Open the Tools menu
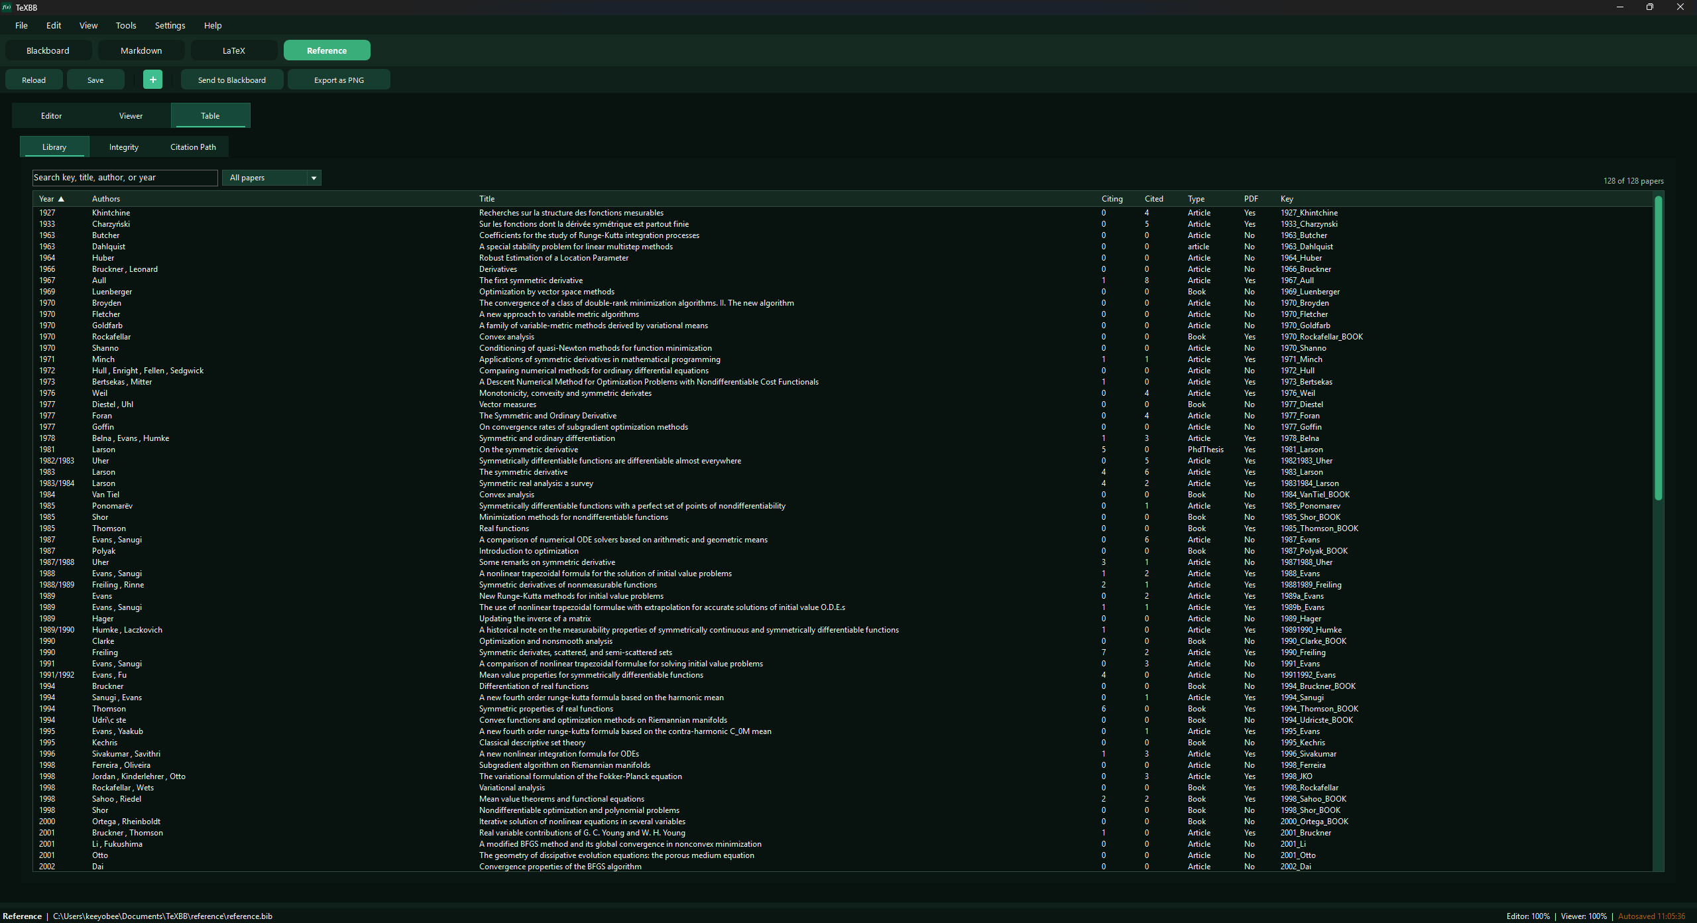This screenshot has height=923, width=1697. click(126, 25)
